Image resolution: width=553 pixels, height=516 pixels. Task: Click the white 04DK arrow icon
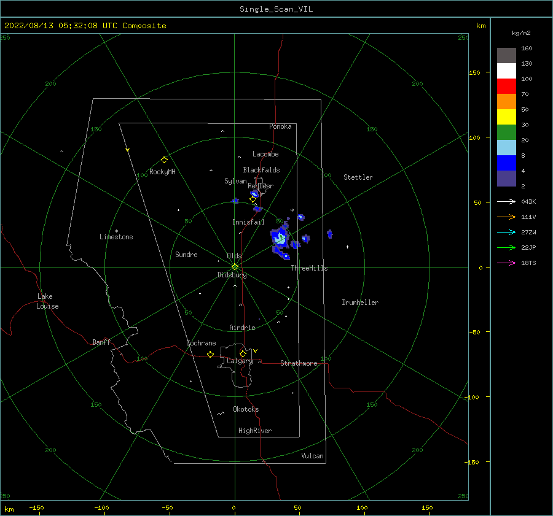click(x=506, y=201)
